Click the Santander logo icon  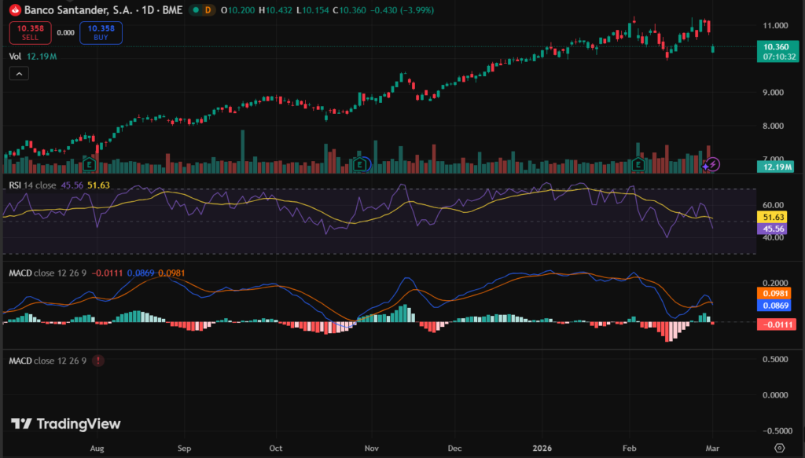click(x=13, y=10)
